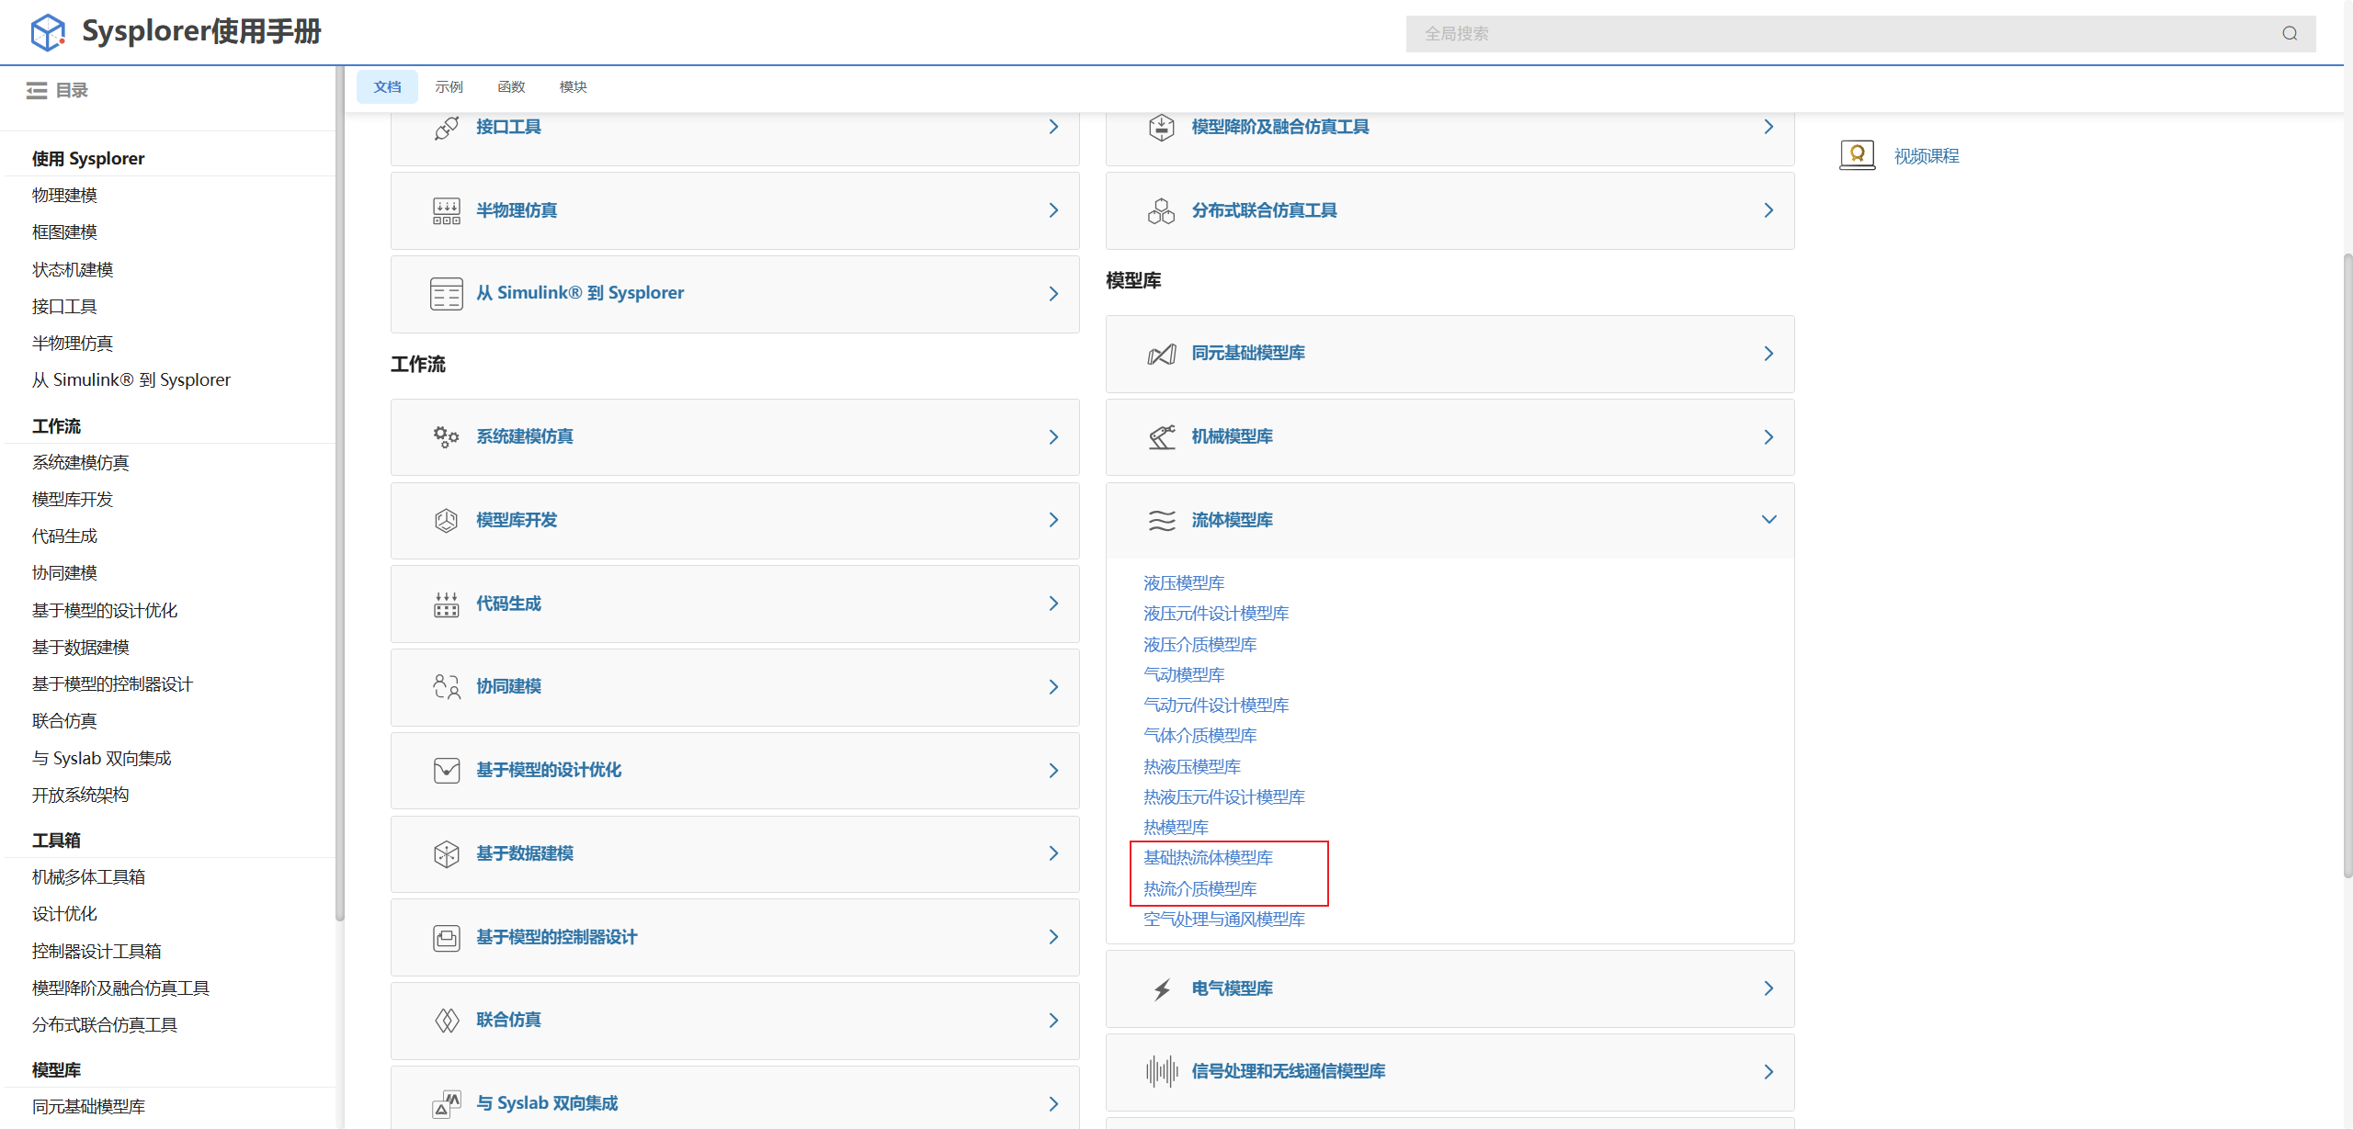Open the 热模型库 link

pos(1176,828)
